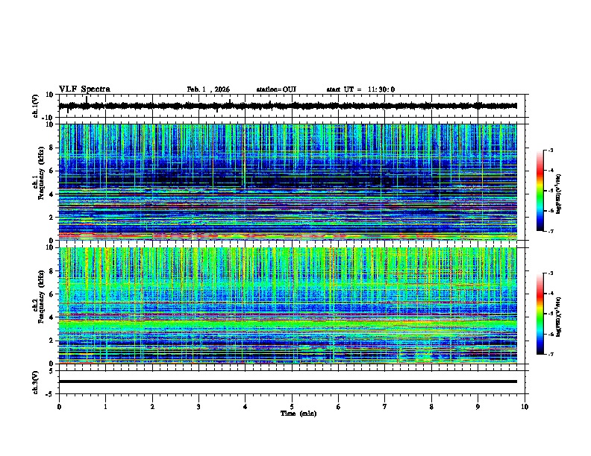Screen dimensions: 591x456
Task: Click the ch.2 spectrogram color scale bar
Action: [x=540, y=314]
